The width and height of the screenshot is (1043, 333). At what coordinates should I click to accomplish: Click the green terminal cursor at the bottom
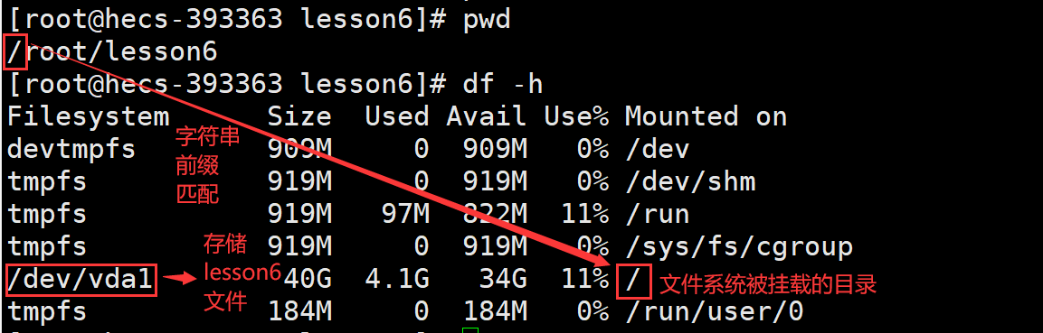tap(470, 329)
